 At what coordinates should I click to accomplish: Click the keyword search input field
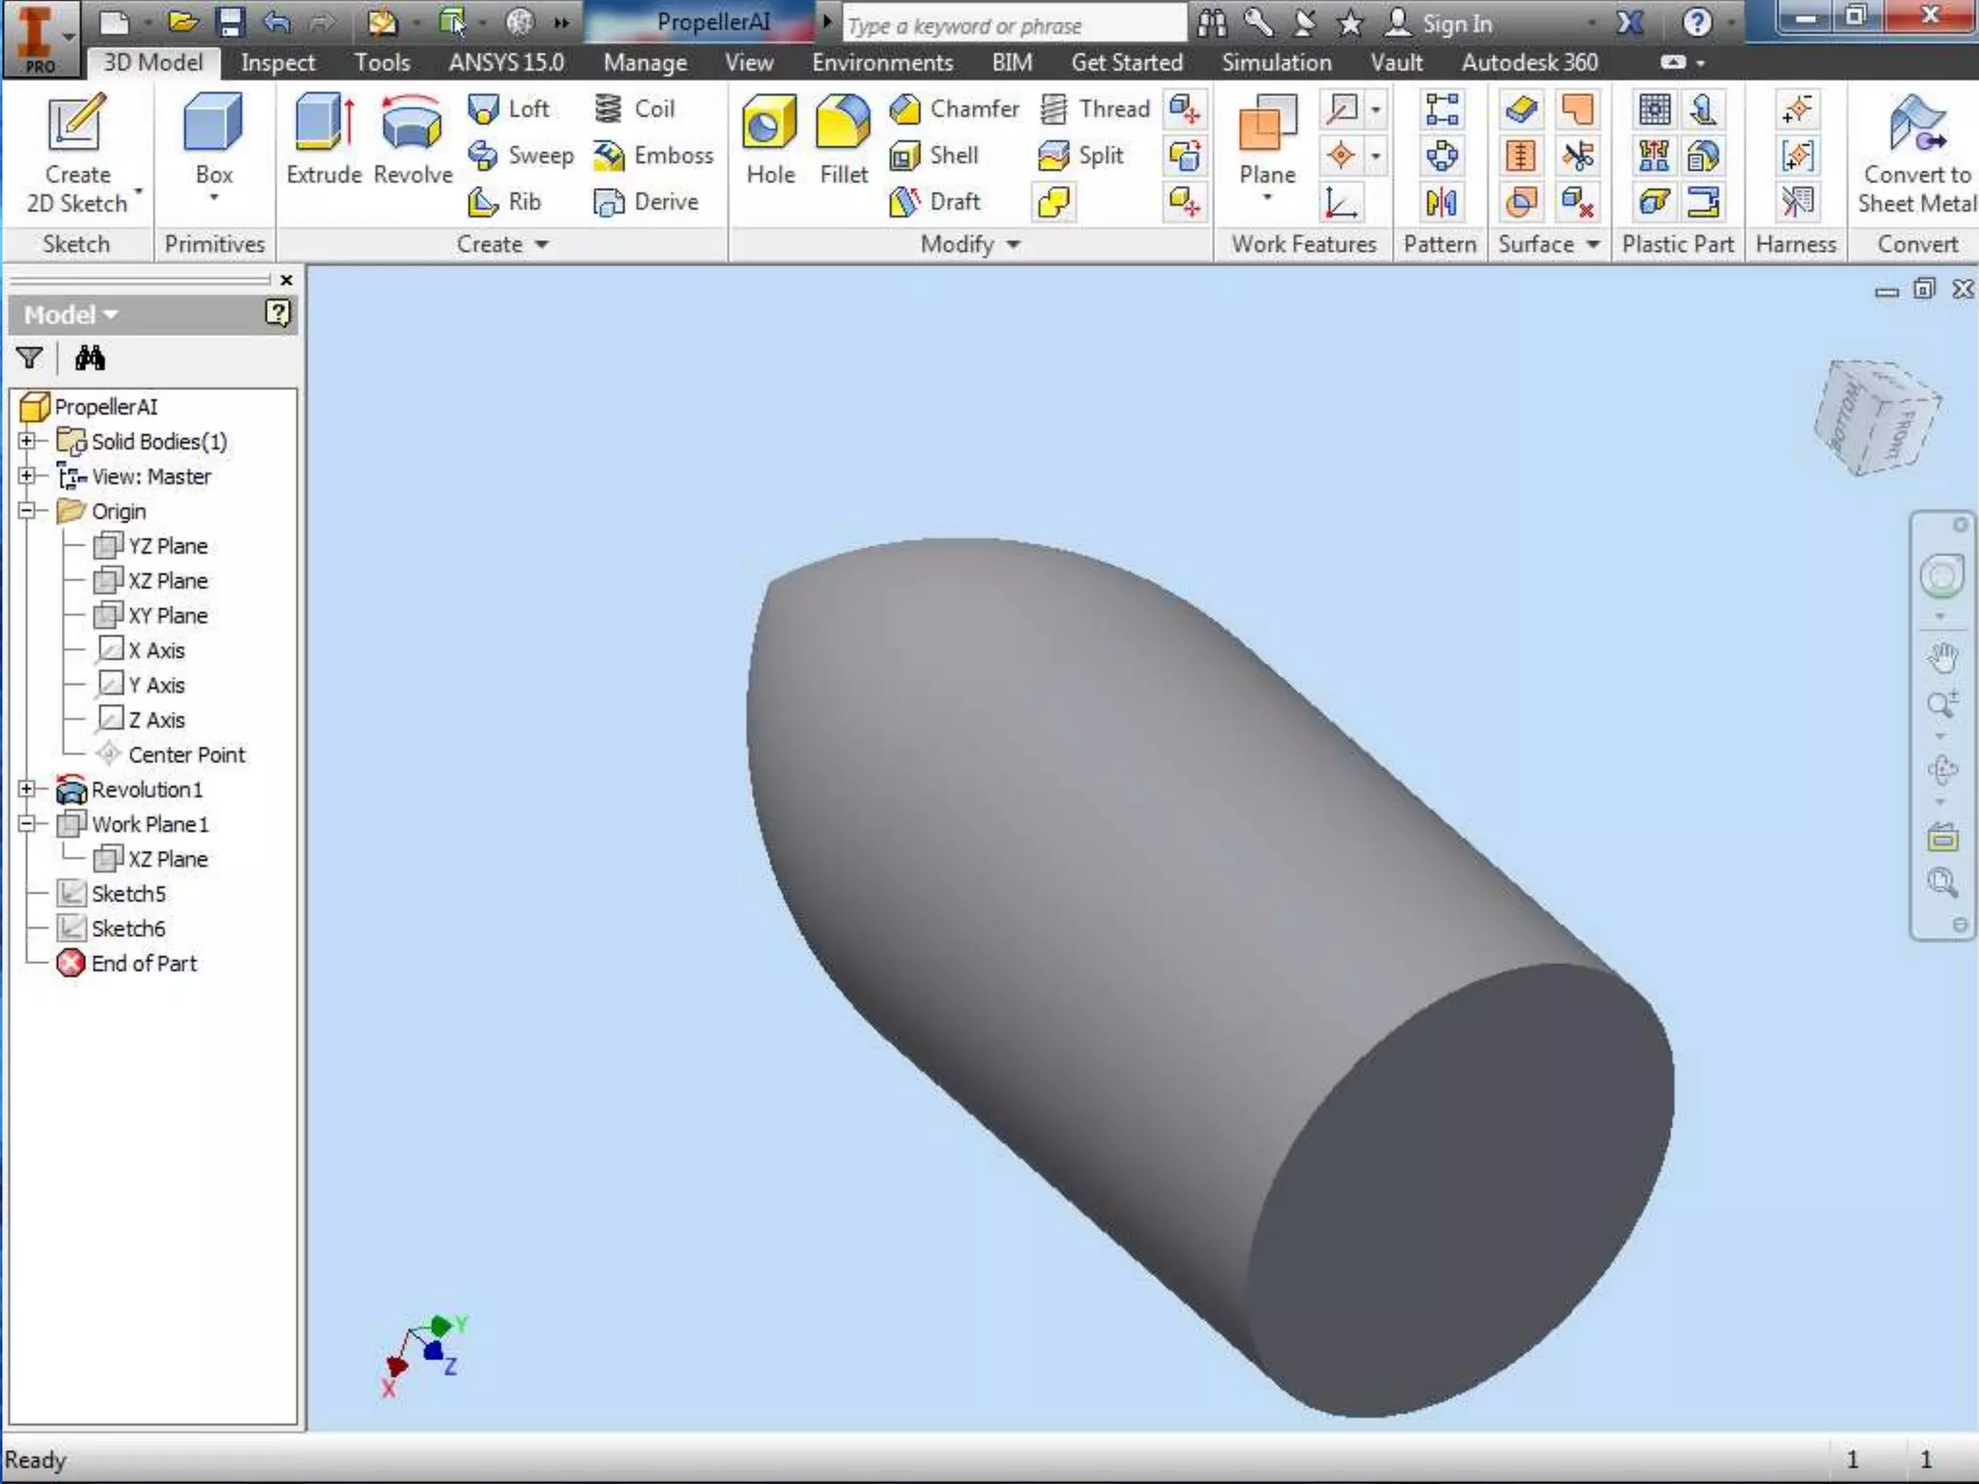pos(1013,26)
